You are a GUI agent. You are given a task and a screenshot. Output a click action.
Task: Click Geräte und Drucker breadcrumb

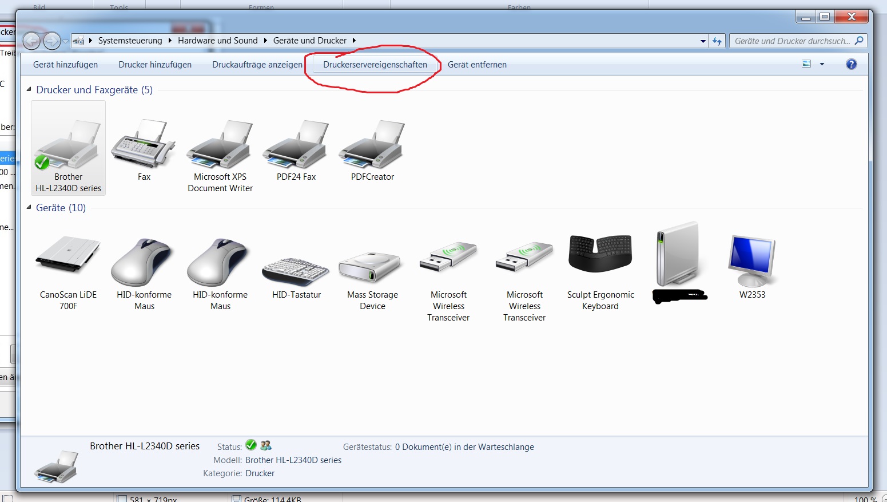pyautogui.click(x=310, y=41)
